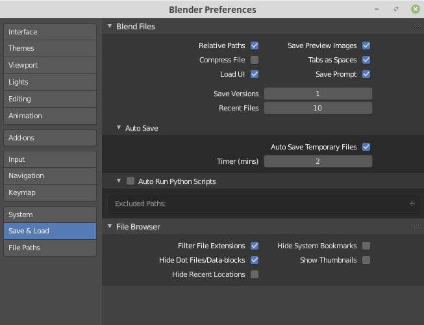This screenshot has width=424, height=325.
Task: Click the Auto Save subpanel label
Action: tap(142, 128)
